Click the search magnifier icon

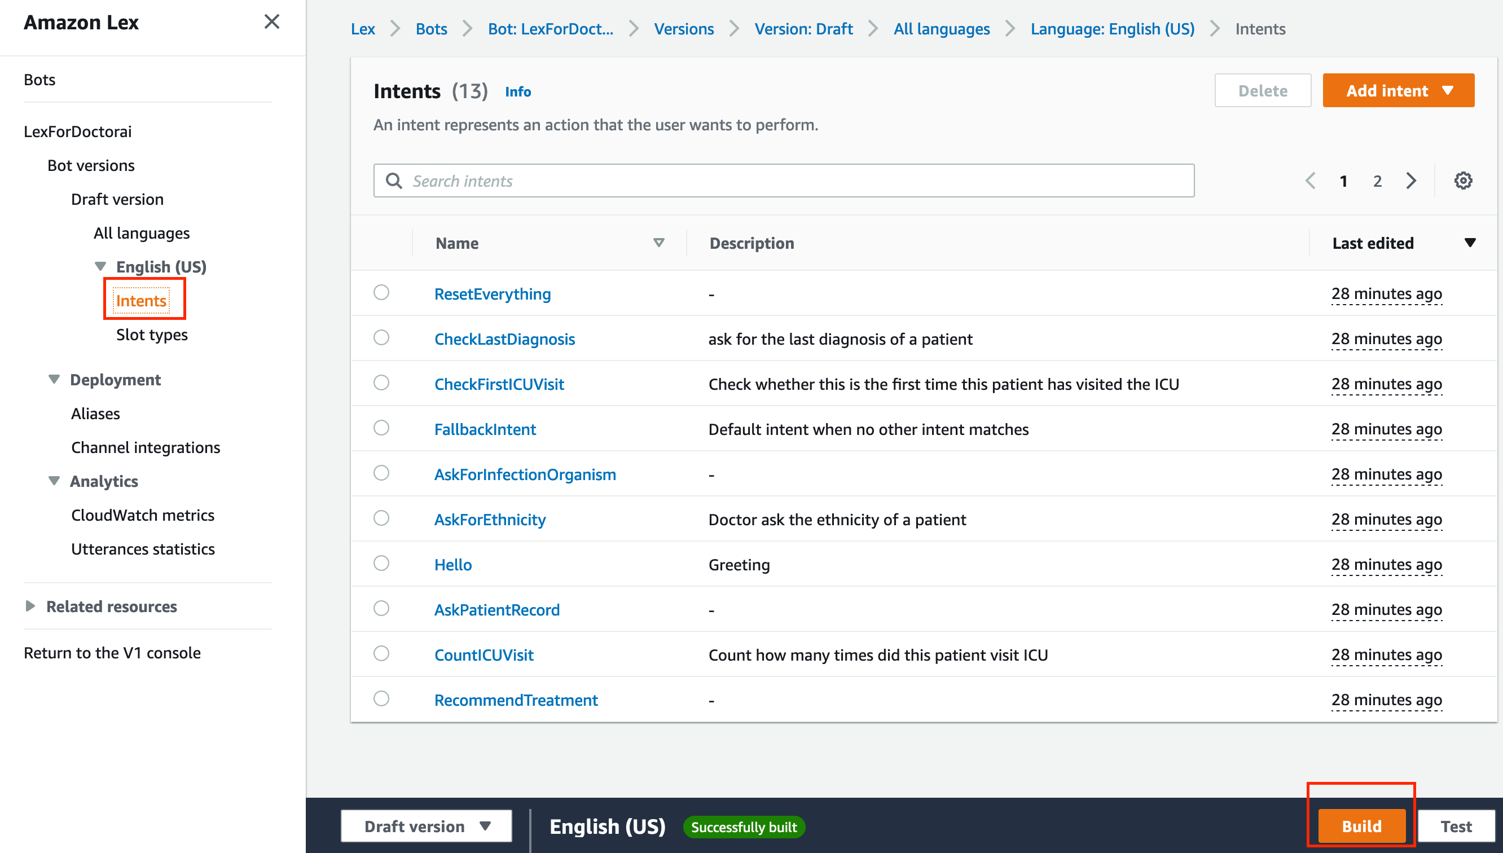pyautogui.click(x=394, y=181)
